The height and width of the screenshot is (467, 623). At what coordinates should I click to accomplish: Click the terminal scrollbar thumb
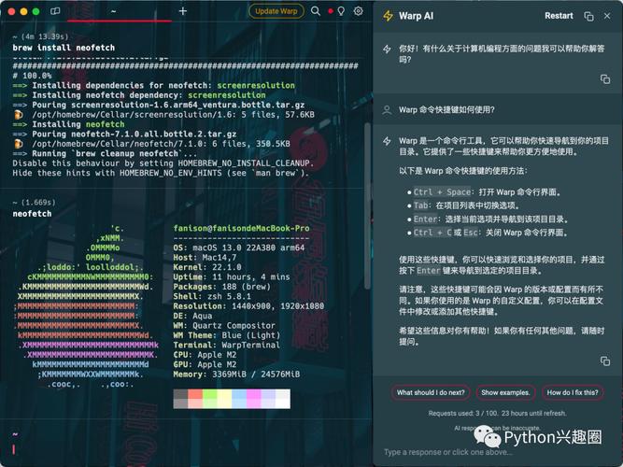[367, 206]
